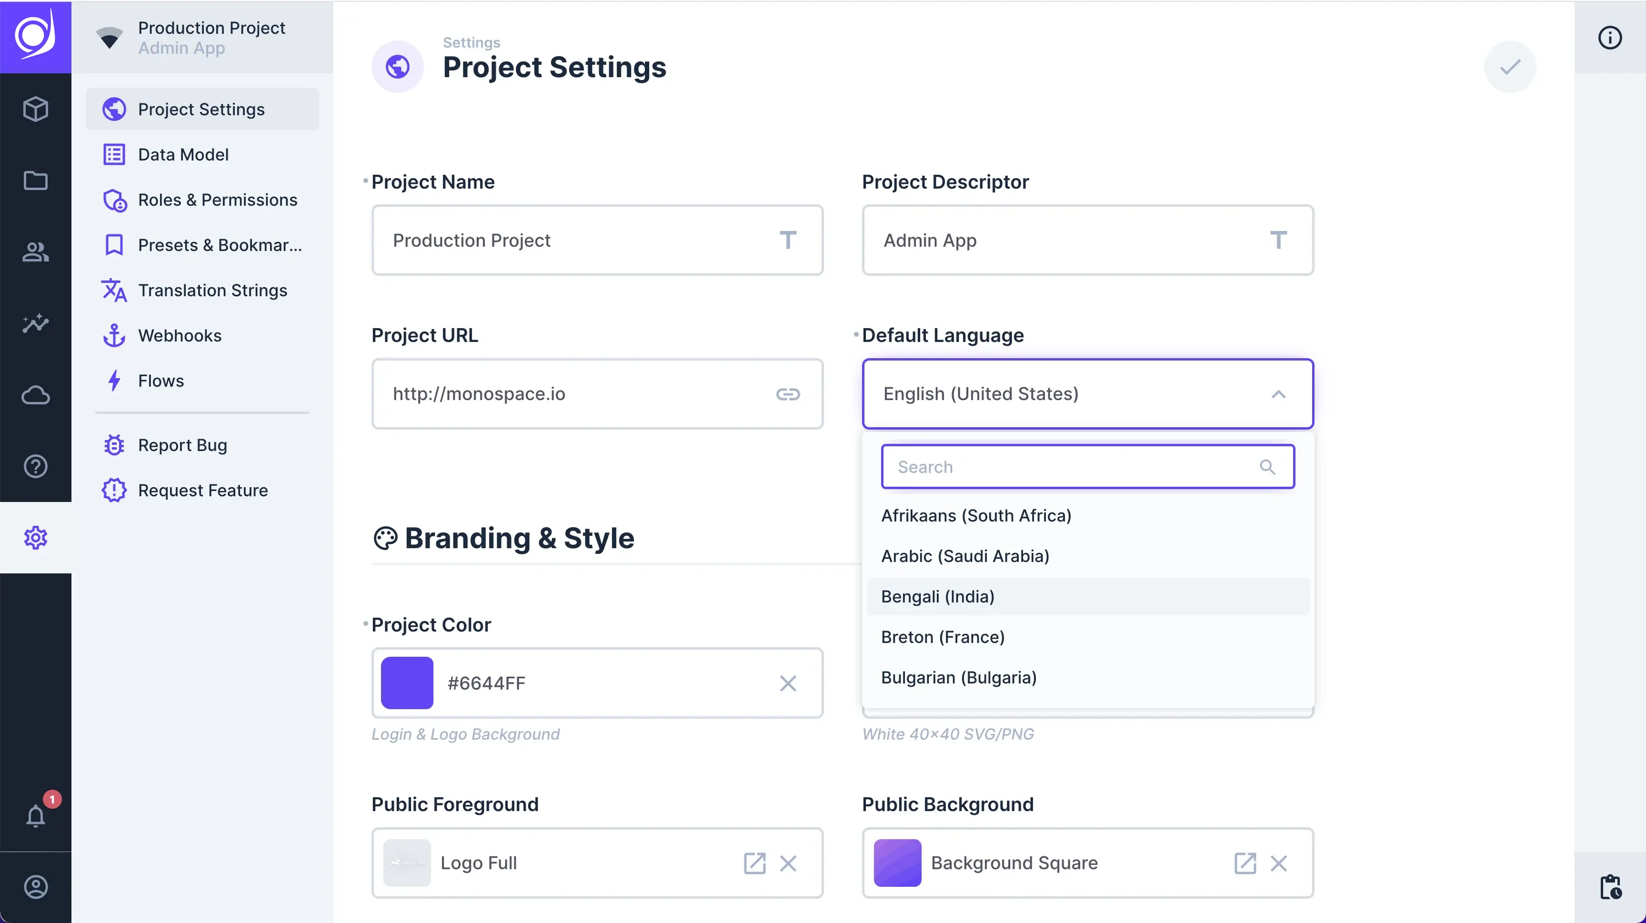Open the Data Model settings section
This screenshot has width=1646, height=923.
click(183, 154)
